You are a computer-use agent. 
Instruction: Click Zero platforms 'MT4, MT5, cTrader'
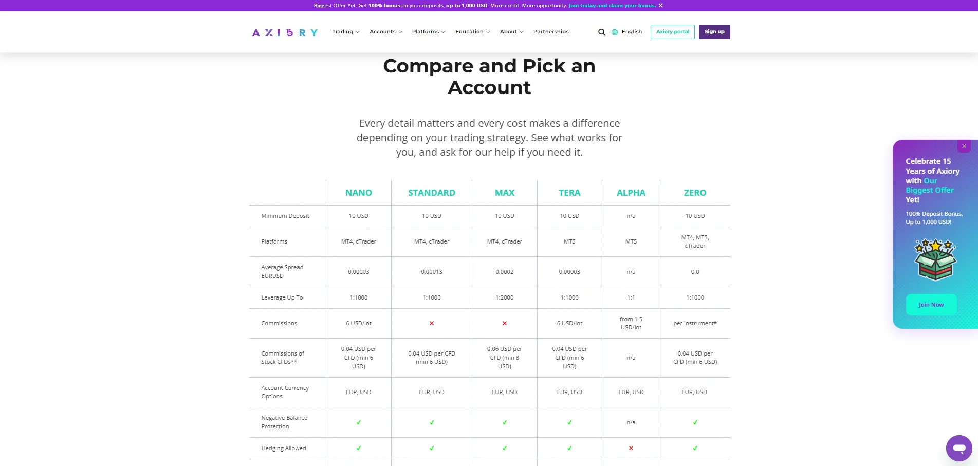[x=695, y=241]
